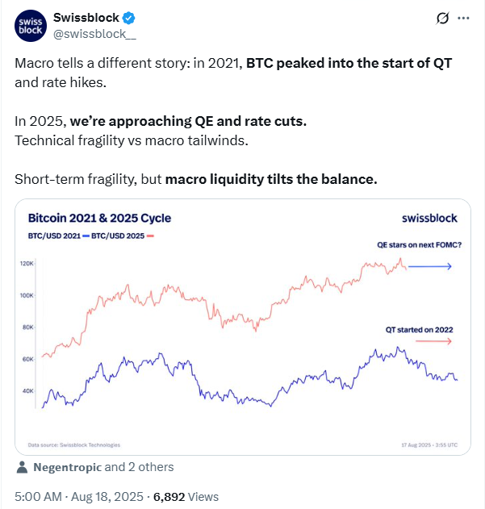Viewport: 485px width, 509px height.
Task: Click the blue verified badge
Action: point(128,18)
